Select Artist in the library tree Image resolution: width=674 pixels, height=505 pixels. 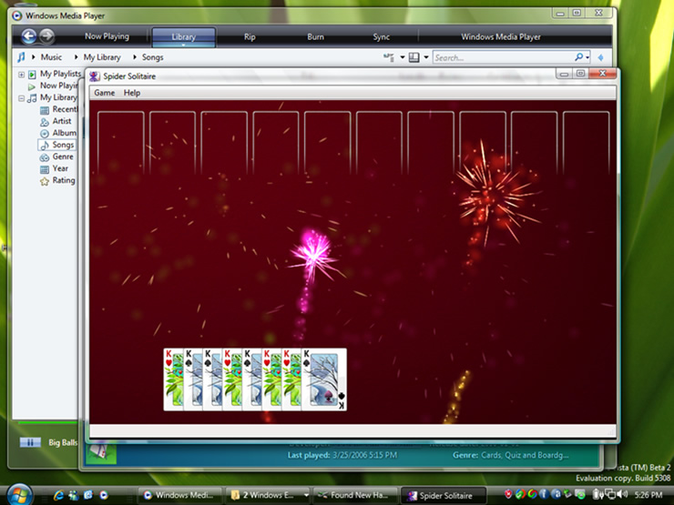click(x=62, y=121)
